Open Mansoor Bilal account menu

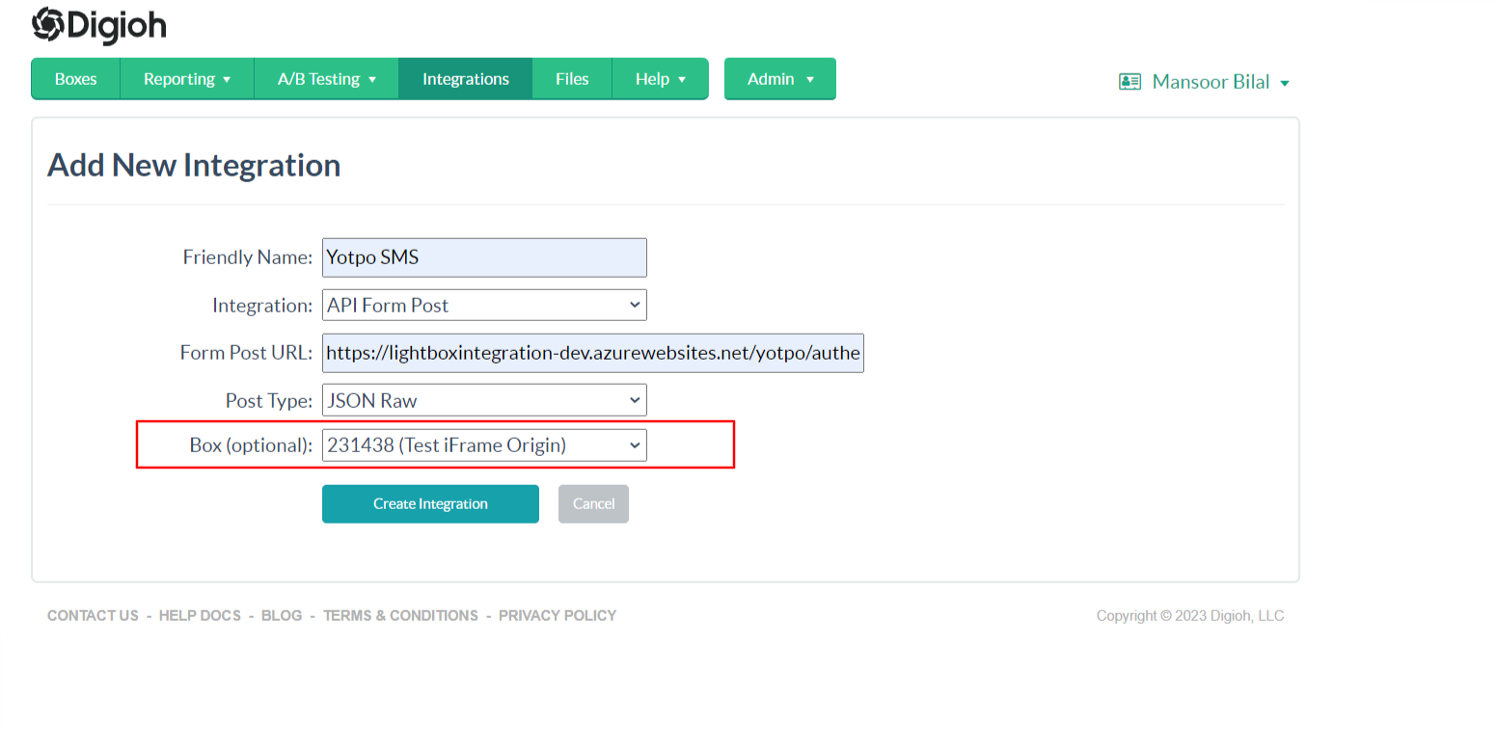point(1221,82)
